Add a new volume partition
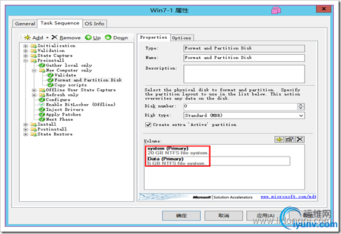 tap(279, 139)
